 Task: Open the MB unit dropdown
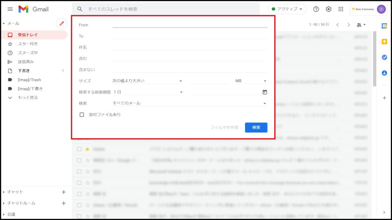pos(251,81)
